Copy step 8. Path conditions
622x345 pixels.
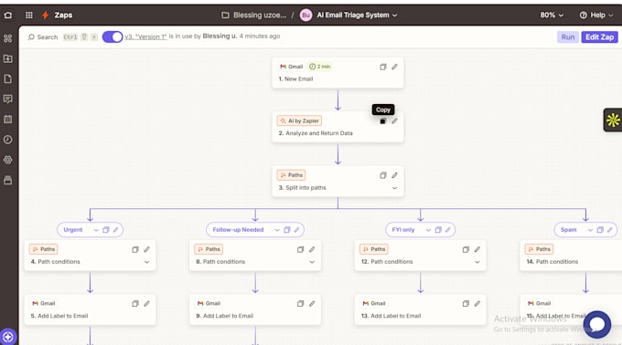point(300,250)
